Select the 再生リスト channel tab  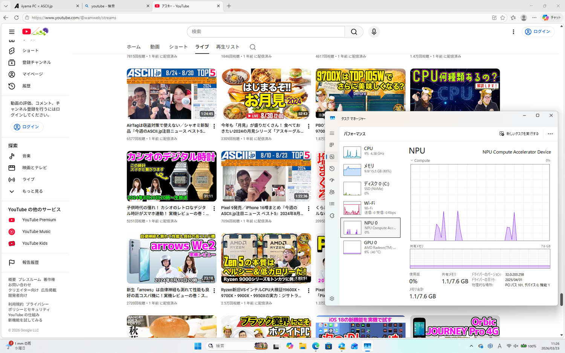[x=228, y=47]
